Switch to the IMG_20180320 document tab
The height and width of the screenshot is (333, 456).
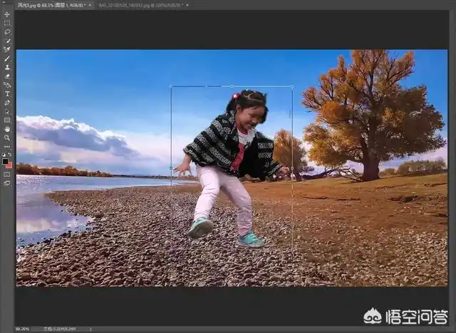pyautogui.click(x=135, y=5)
